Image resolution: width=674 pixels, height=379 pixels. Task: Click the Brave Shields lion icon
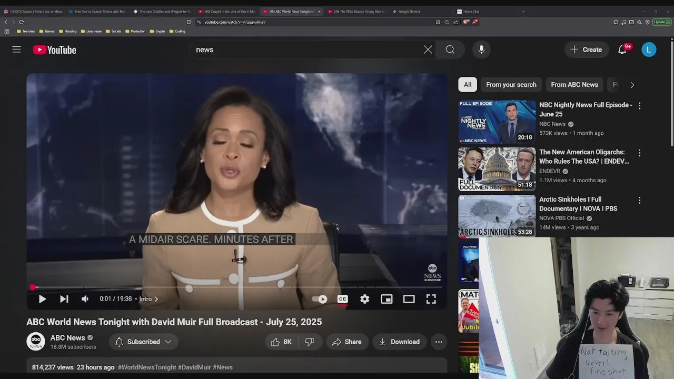pos(466,22)
